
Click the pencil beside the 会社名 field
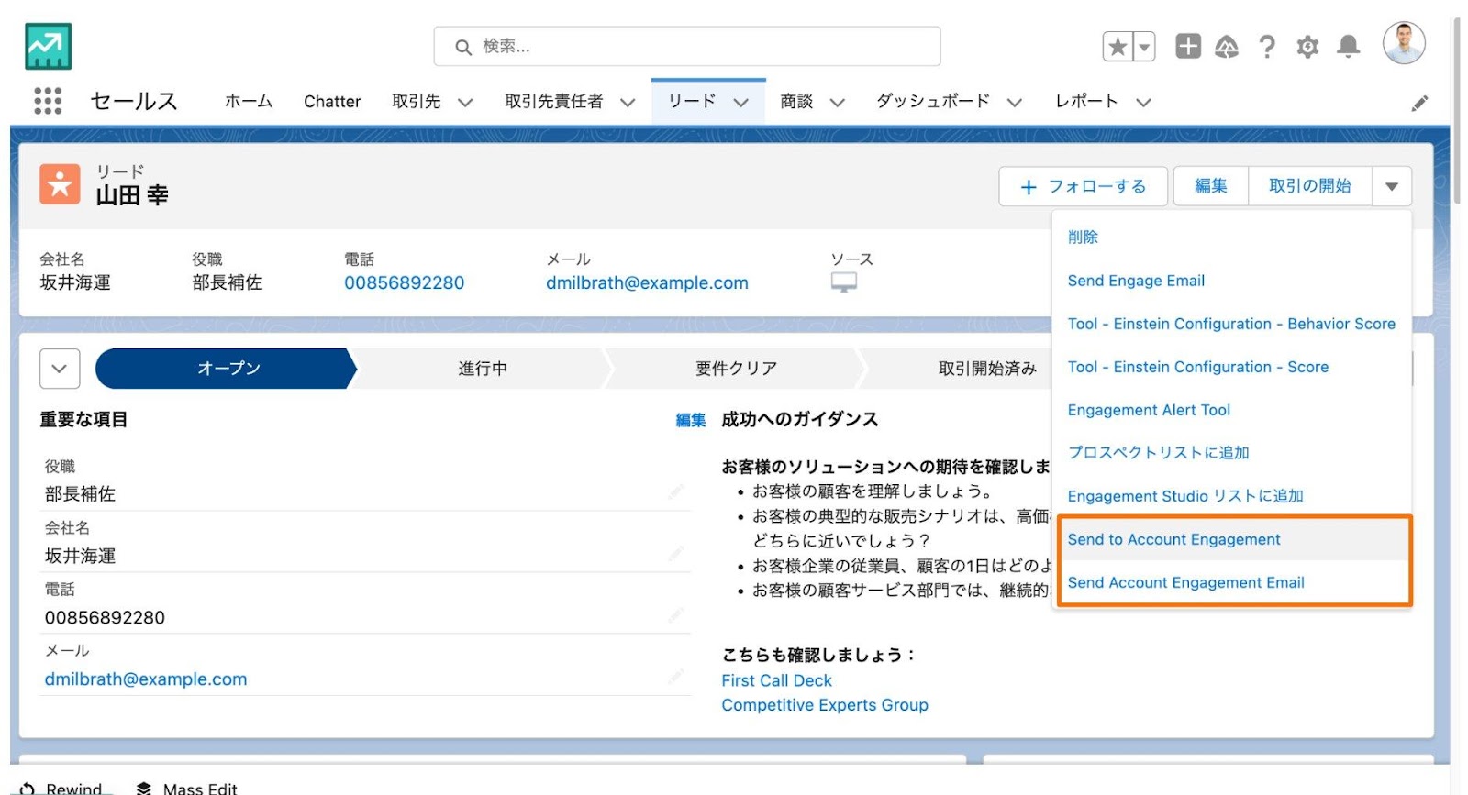[676, 554]
